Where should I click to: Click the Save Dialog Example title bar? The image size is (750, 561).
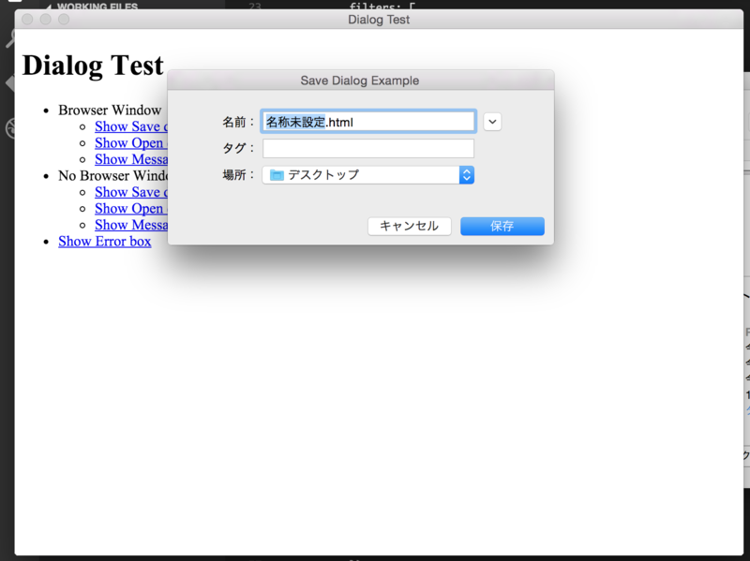(x=359, y=80)
